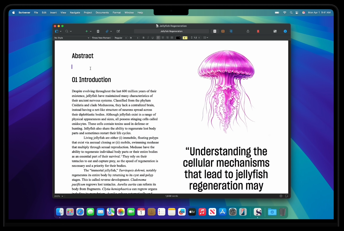Open the 200% zoom dropdown
The image size is (344, 231).
59,196
